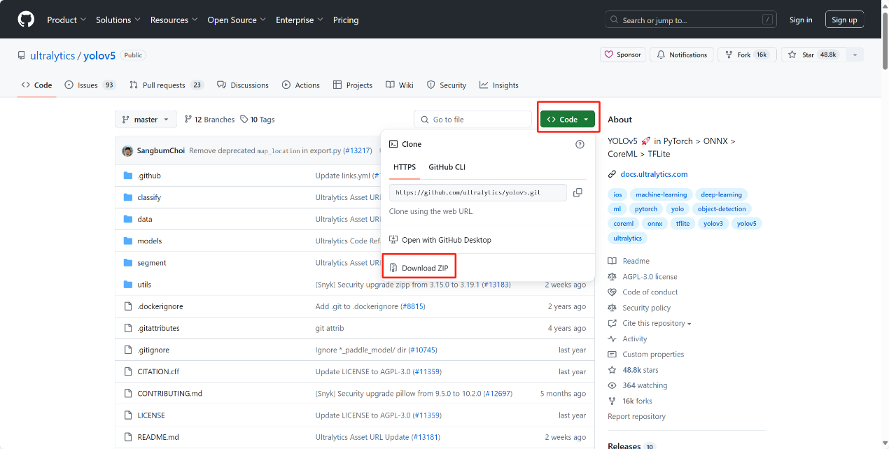The image size is (889, 449).
Task: Click the ultralytics owner link
Action: pos(52,55)
